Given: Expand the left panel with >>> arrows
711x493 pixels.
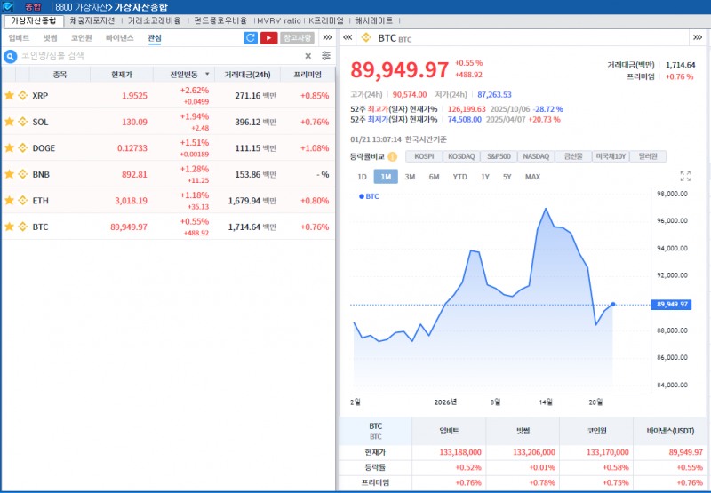Looking at the screenshot, I should pos(326,38).
